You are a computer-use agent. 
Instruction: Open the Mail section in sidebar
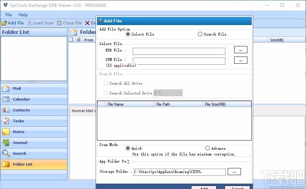coord(34,88)
